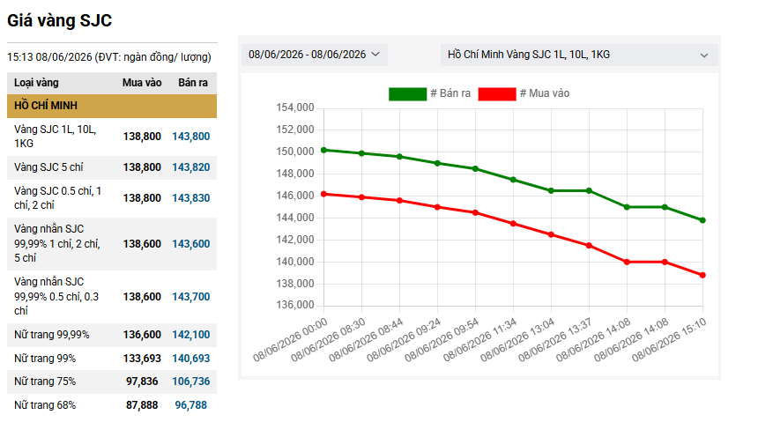The width and height of the screenshot is (758, 437).
Task: Select the 'Nữ trang 75%' row
Action: click(x=112, y=381)
